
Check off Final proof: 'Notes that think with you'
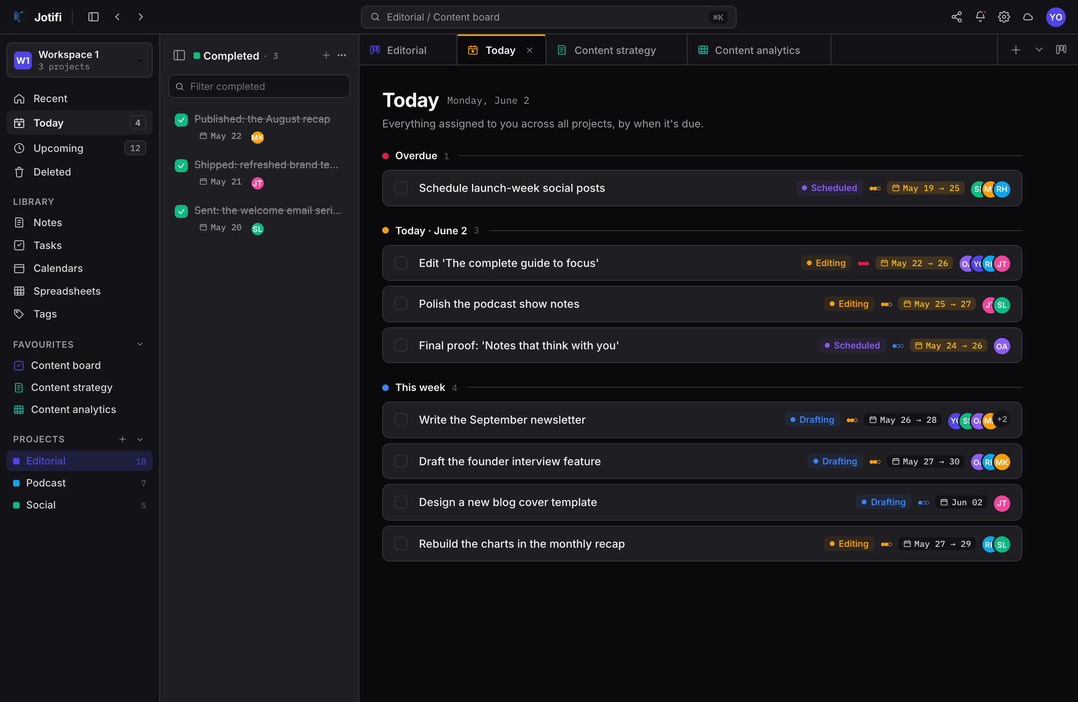[x=401, y=345]
